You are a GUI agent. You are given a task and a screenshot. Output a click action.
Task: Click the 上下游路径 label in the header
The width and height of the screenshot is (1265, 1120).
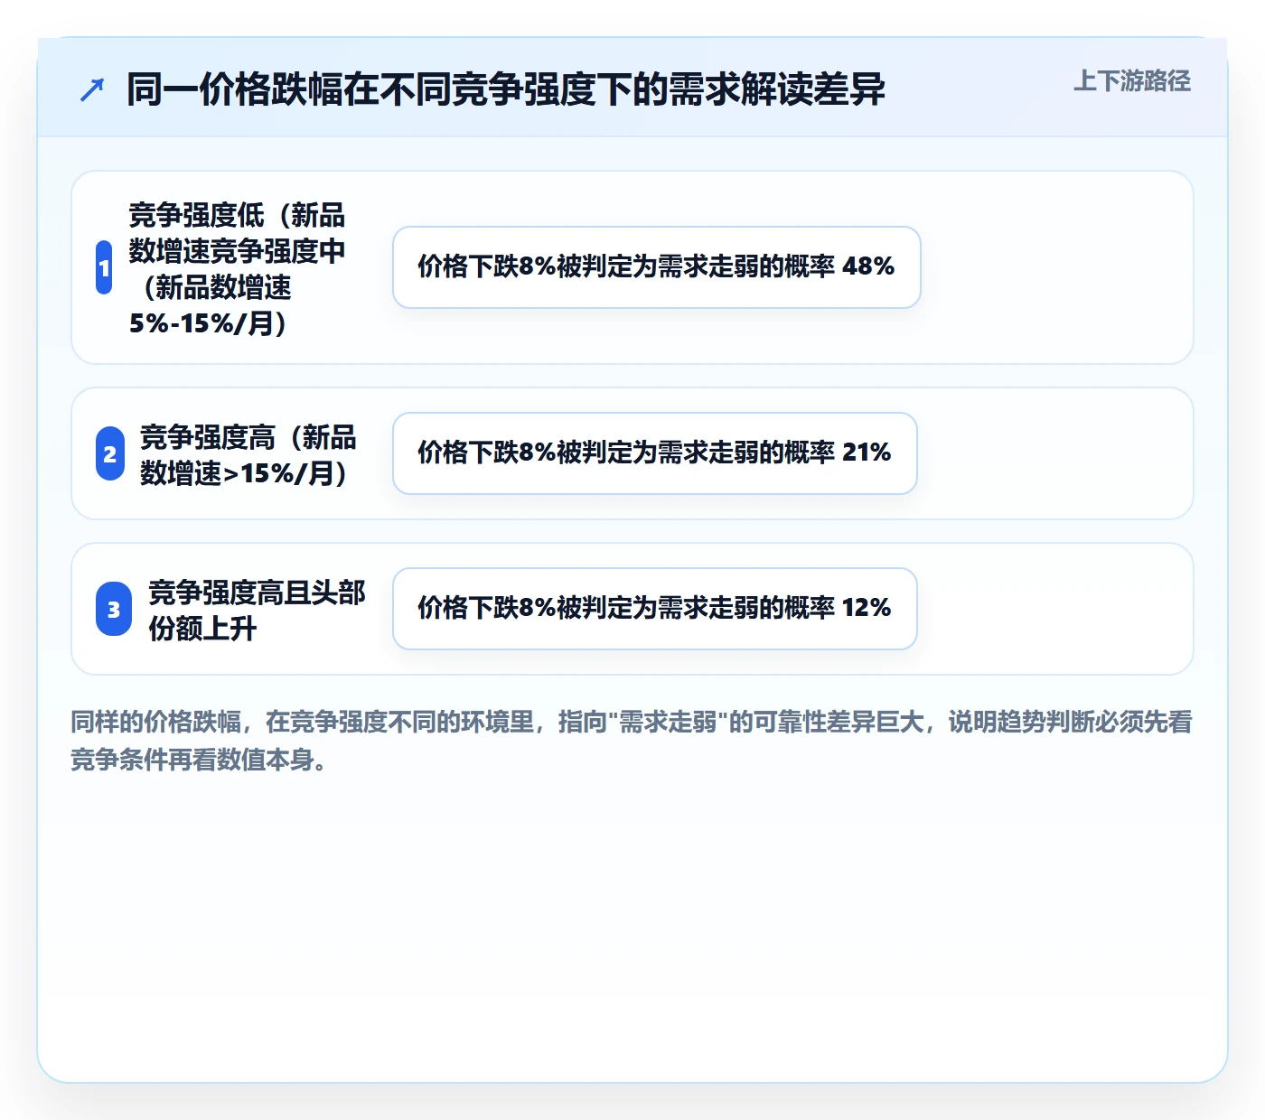pos(1131,81)
